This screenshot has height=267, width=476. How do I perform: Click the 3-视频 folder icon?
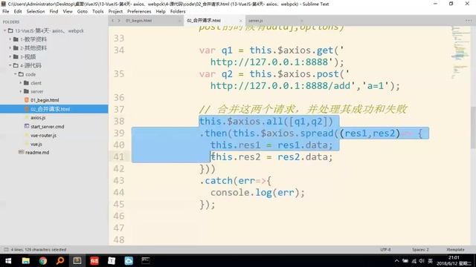tap(16, 56)
